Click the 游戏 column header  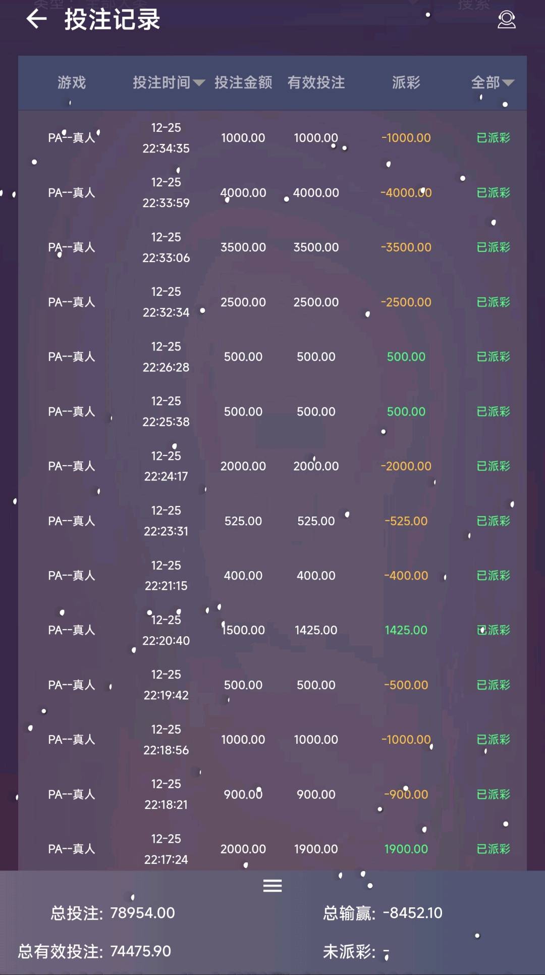coord(72,83)
